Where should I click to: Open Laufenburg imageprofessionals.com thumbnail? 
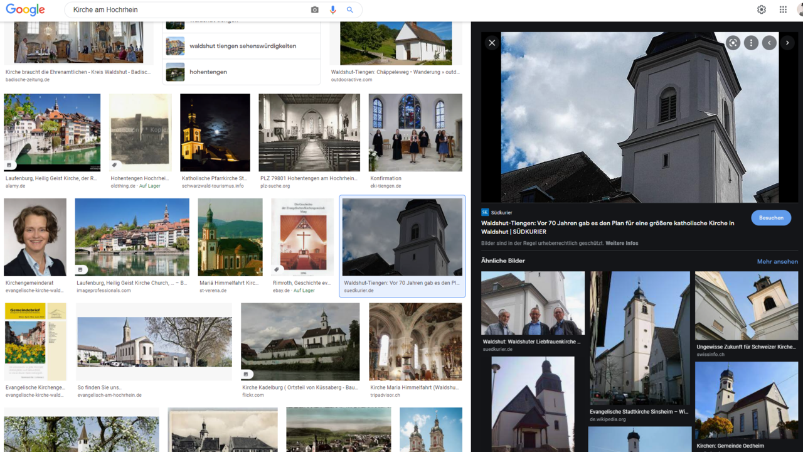tap(132, 237)
